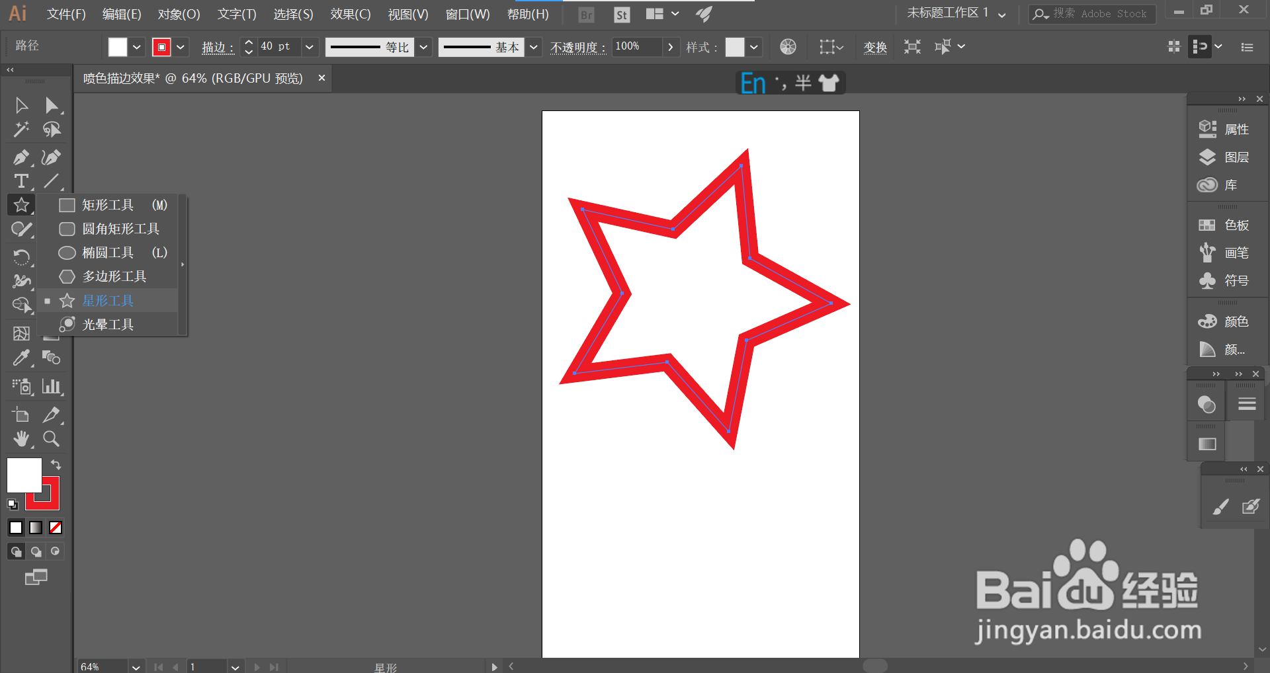1270x673 pixels.
Task: Open the Swatches panel (色板)
Action: [x=1224, y=225]
